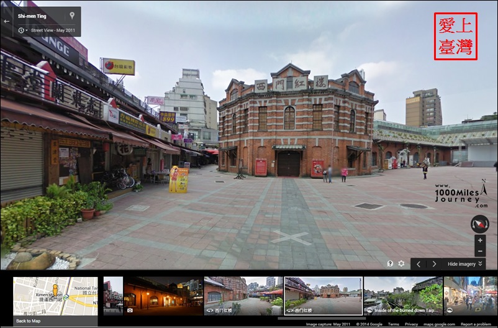Click the back arrow beside Shi-men Ting
Image resolution: width=498 pixels, height=328 pixels.
pos(6,22)
